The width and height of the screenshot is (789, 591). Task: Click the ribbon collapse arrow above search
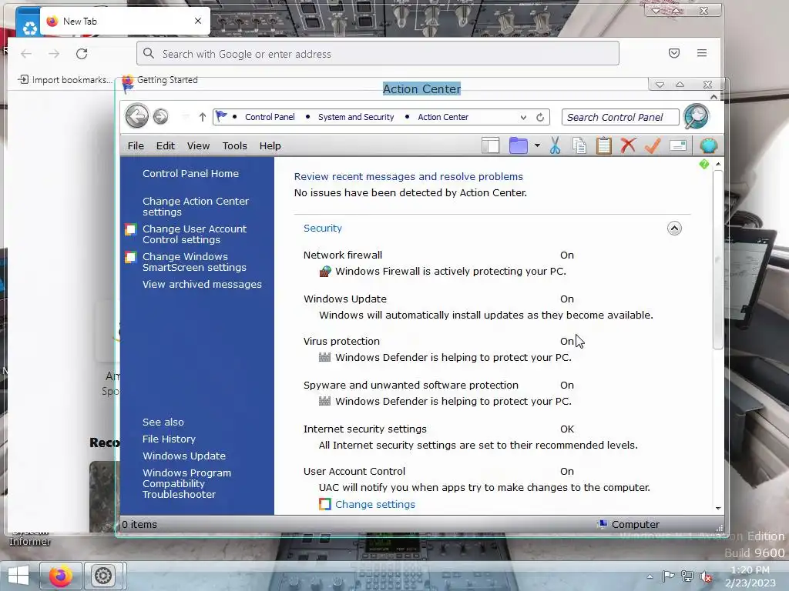pyautogui.click(x=713, y=96)
